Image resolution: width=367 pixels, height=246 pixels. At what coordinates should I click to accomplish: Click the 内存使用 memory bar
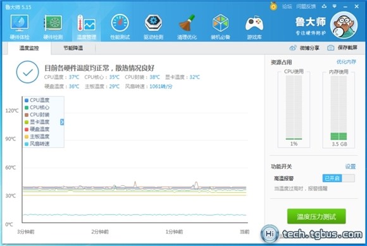tap(339, 108)
